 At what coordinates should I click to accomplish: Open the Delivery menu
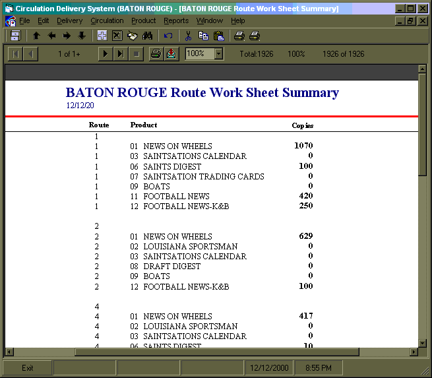point(70,20)
